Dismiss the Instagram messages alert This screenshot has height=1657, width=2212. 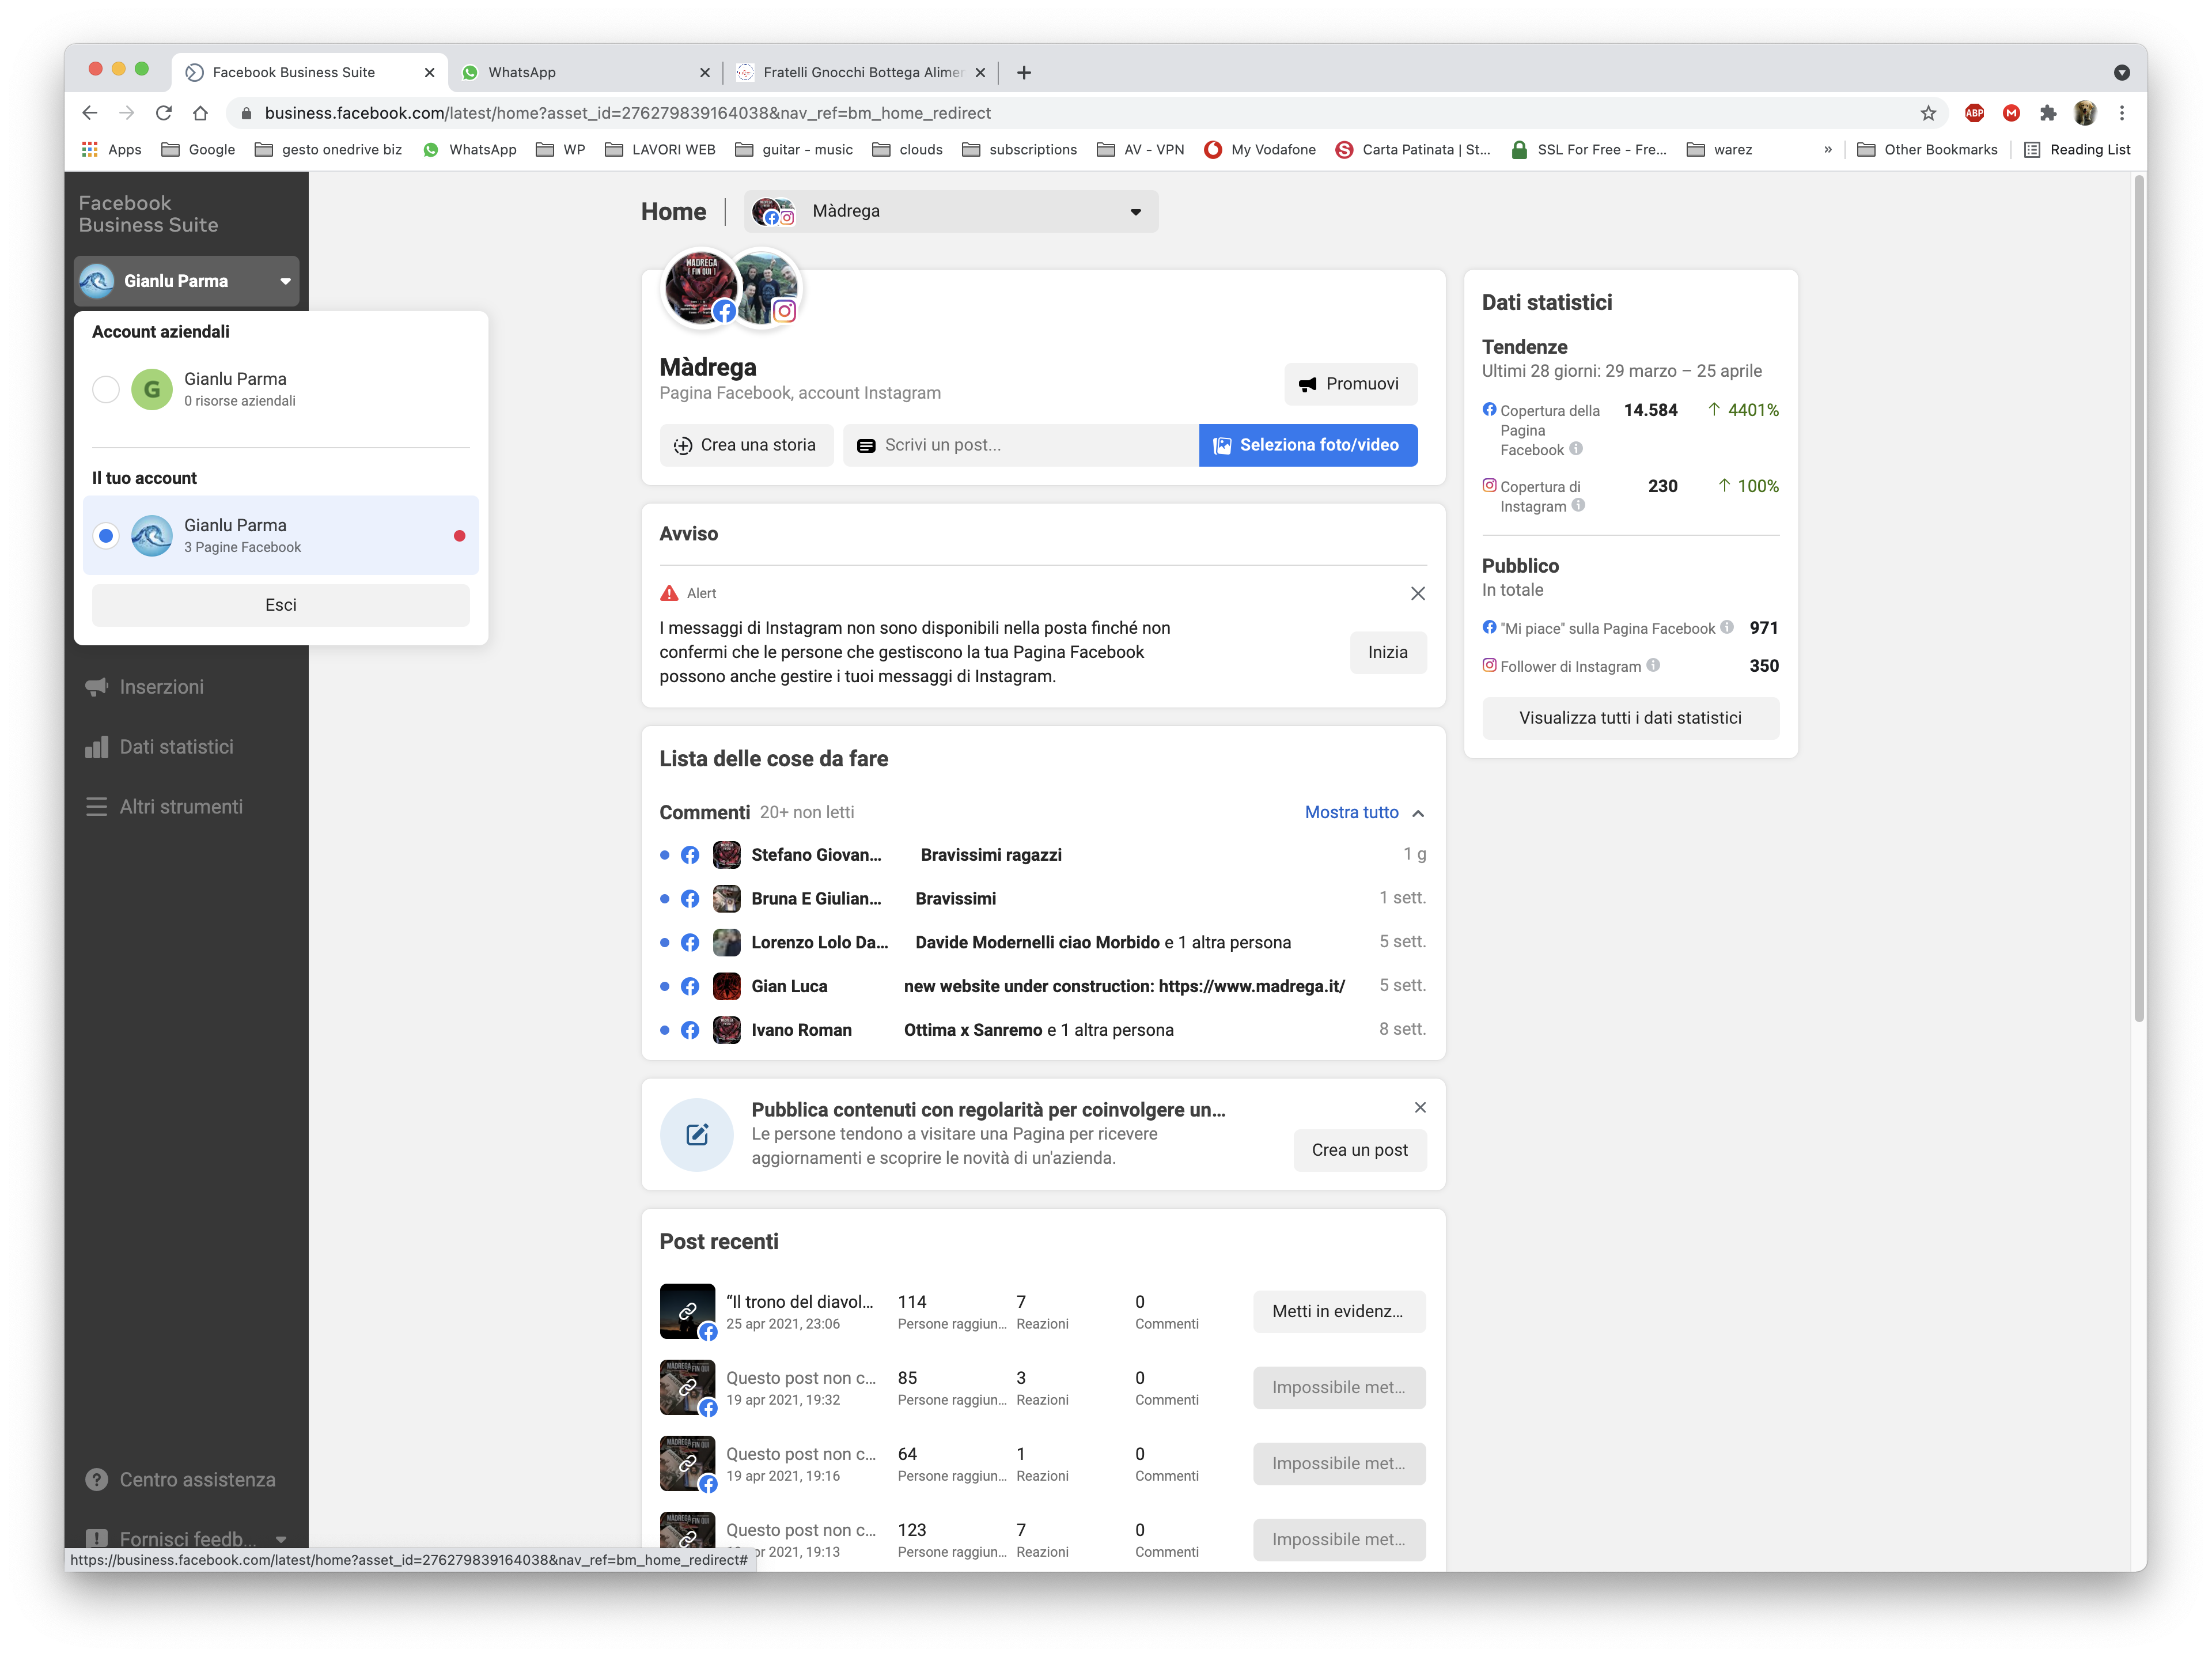1417,593
